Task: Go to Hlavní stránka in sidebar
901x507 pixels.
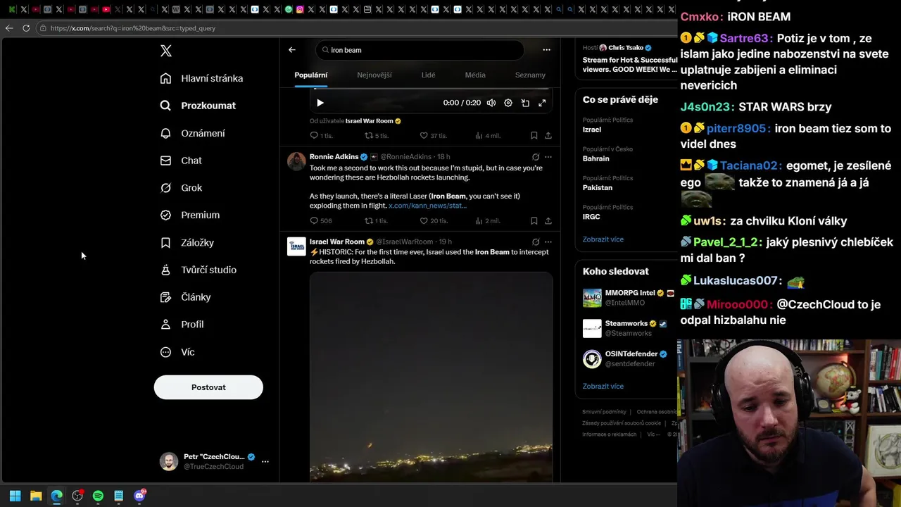Action: 201,78
